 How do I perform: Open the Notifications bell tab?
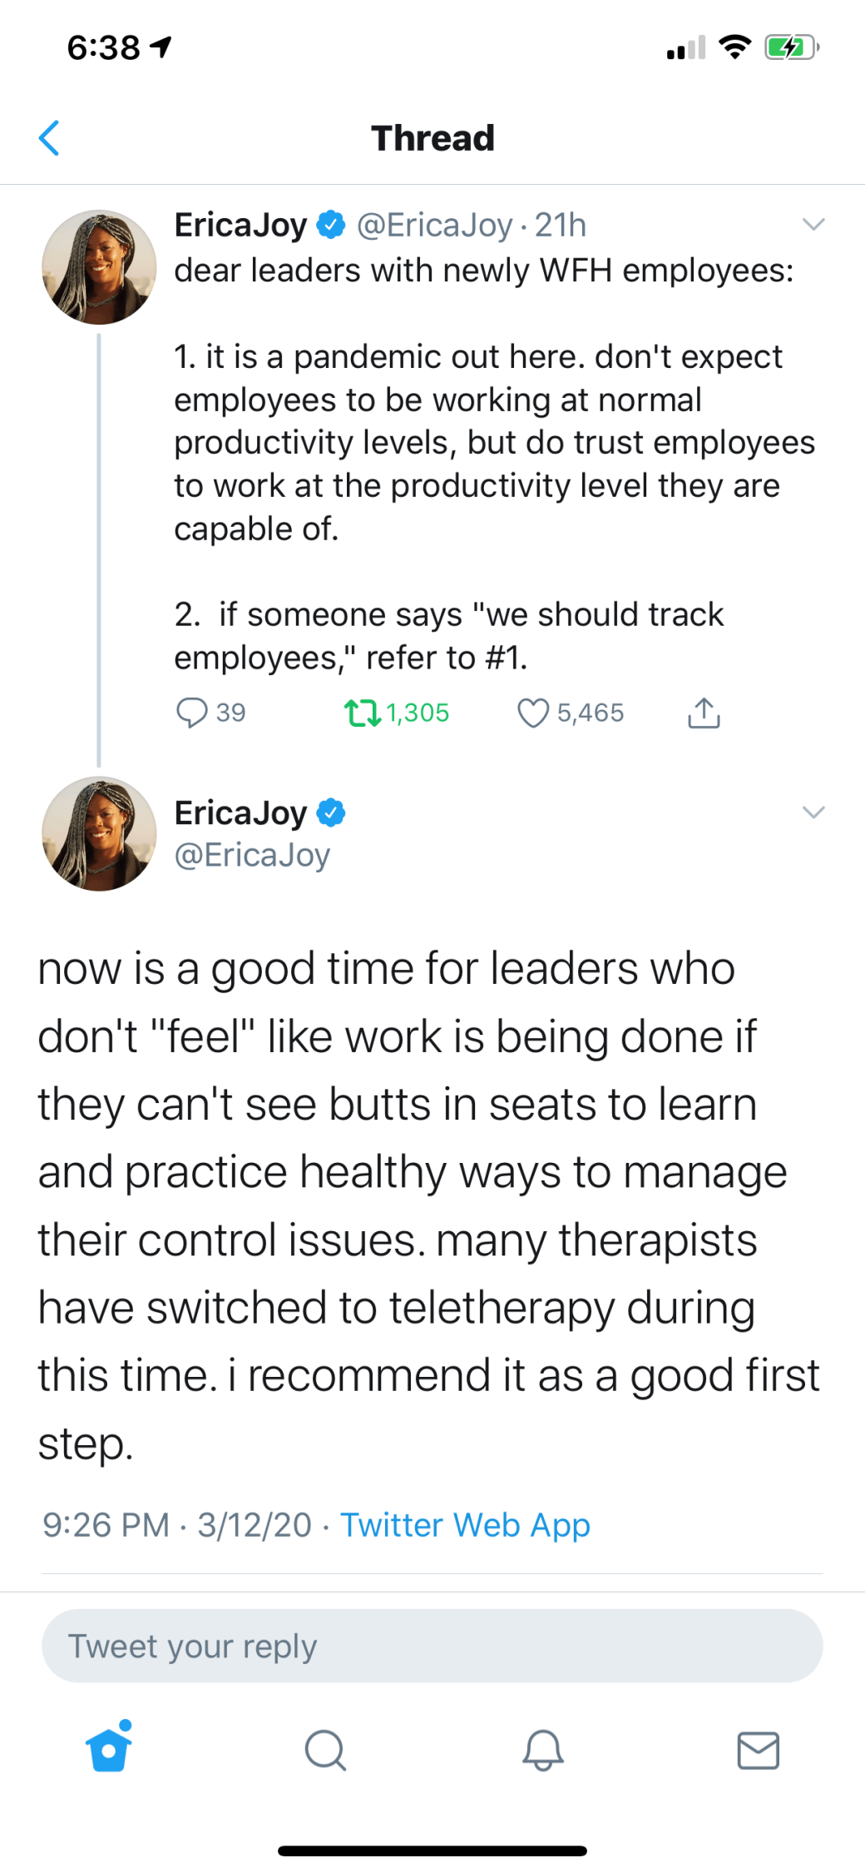[543, 1749]
